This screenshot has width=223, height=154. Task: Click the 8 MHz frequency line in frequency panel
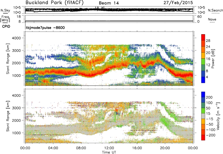[x=109, y=21]
